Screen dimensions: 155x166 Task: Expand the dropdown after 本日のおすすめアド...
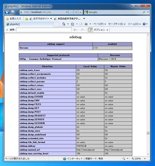point(84,19)
